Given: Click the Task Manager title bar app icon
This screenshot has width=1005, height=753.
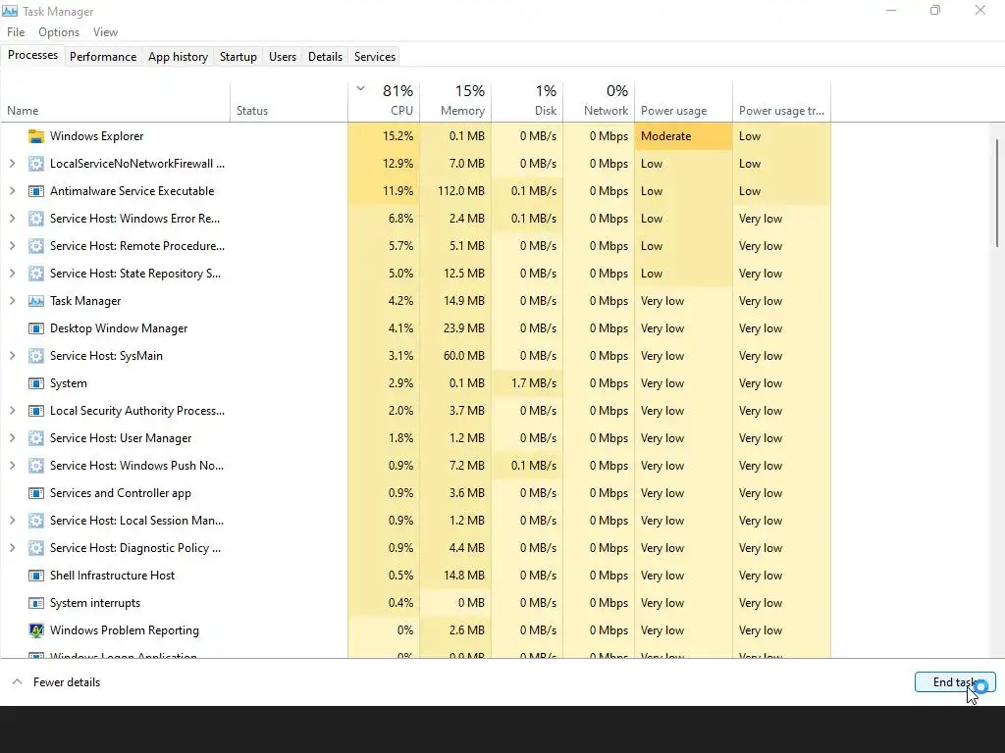Looking at the screenshot, I should (x=10, y=11).
